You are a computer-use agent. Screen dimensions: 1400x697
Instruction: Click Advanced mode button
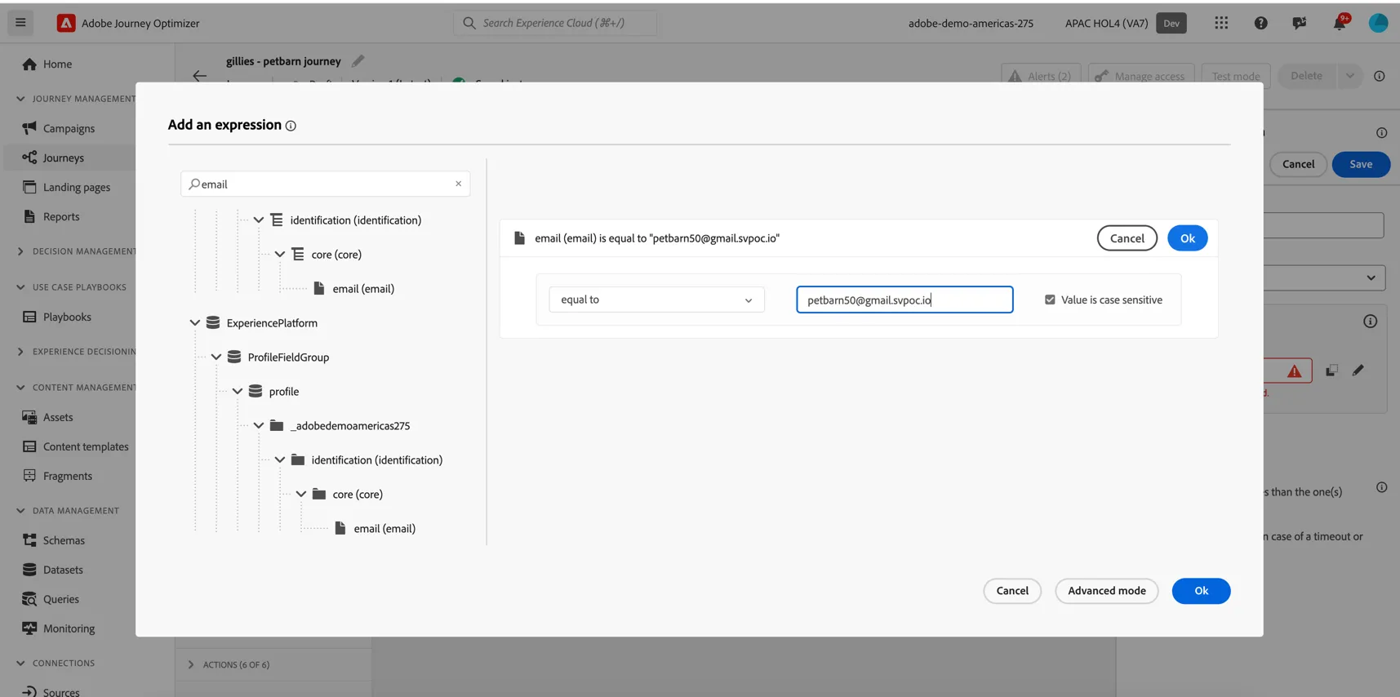pyautogui.click(x=1106, y=591)
